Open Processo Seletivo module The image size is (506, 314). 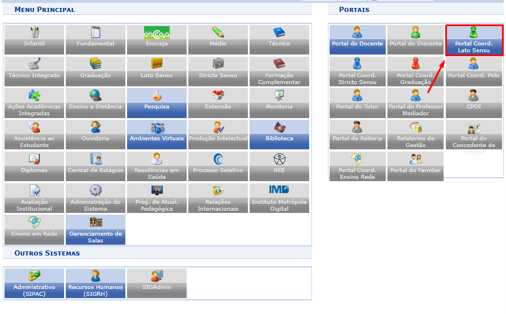(218, 166)
